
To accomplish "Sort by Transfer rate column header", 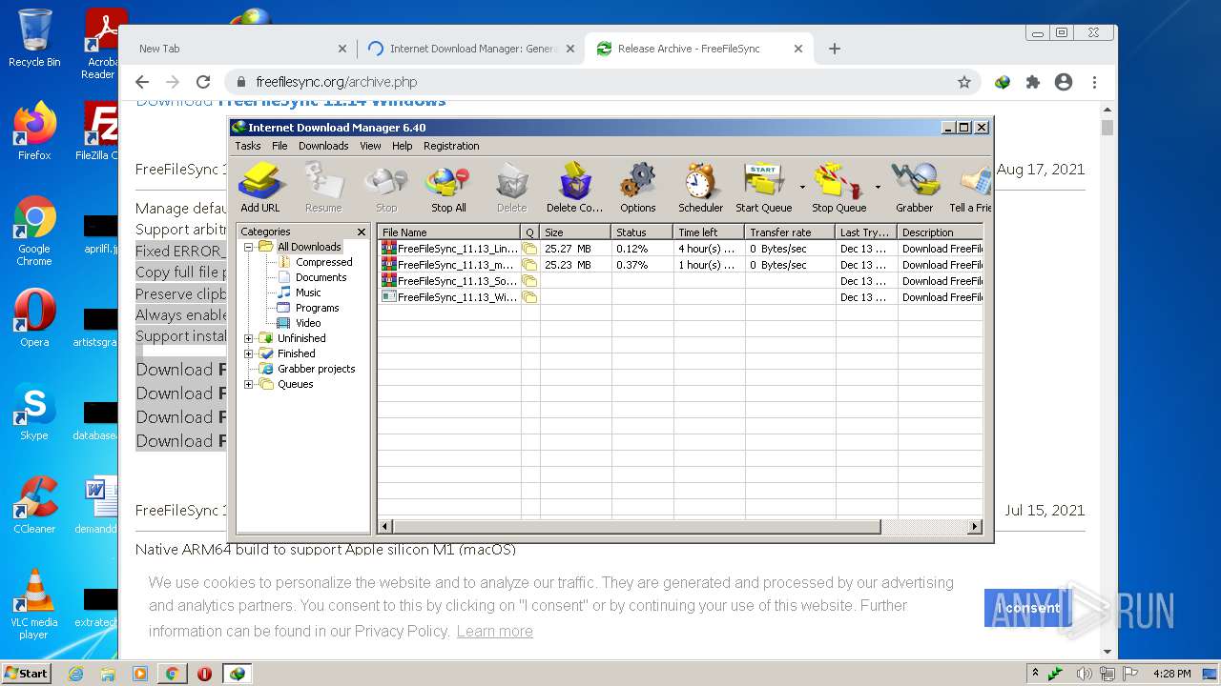I will pos(790,232).
